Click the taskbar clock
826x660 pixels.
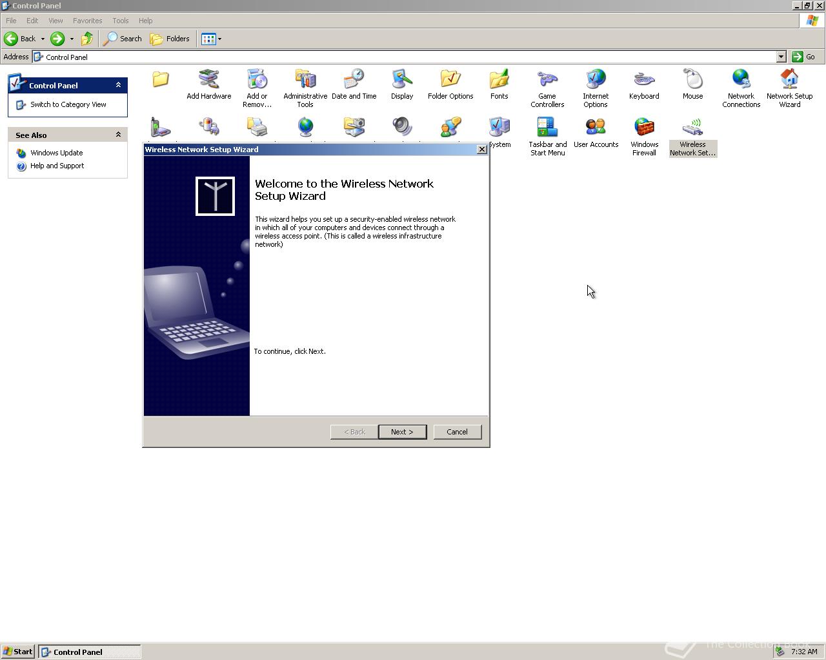(804, 652)
